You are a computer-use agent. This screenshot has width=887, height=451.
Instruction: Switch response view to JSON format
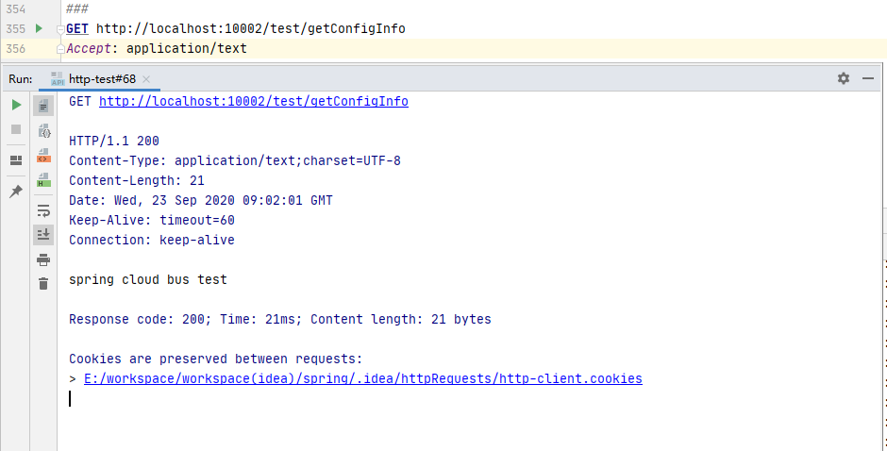click(x=43, y=132)
